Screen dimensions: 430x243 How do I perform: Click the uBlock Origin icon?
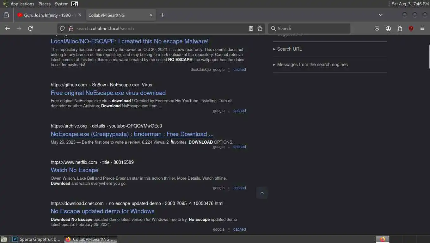coord(411,28)
